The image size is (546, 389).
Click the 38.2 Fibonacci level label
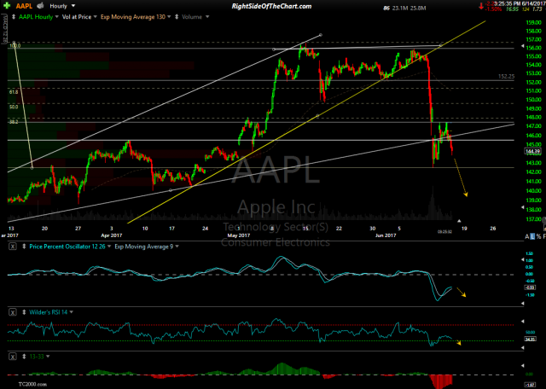[14, 122]
